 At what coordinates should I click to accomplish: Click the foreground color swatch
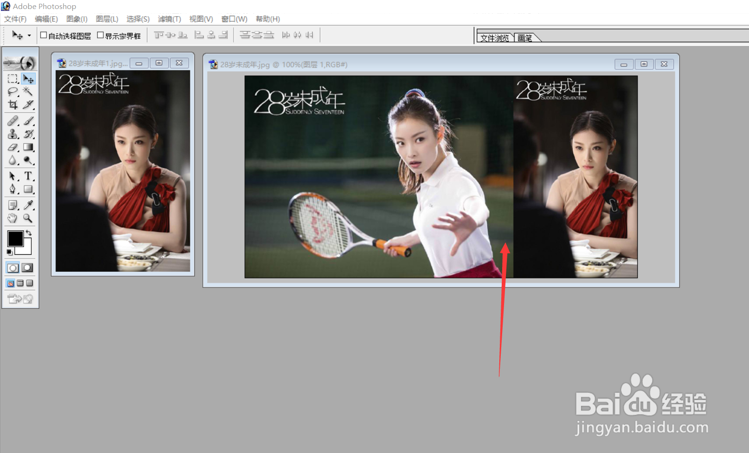(x=15, y=239)
